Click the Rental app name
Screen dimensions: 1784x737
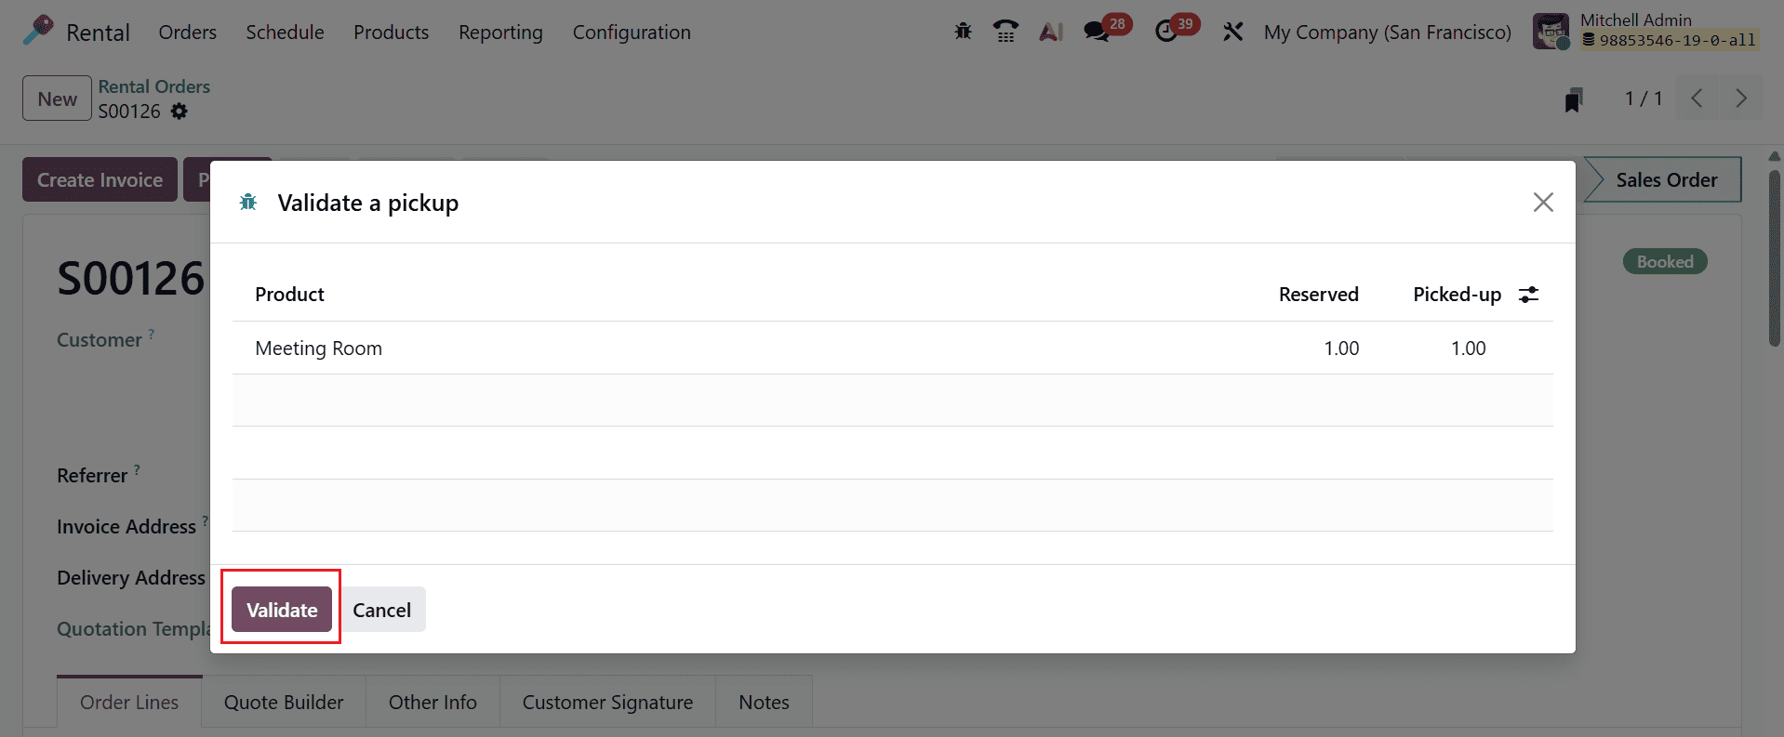click(98, 33)
